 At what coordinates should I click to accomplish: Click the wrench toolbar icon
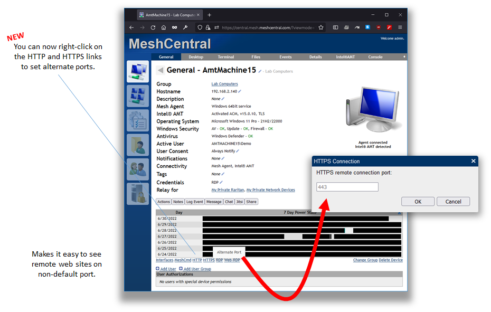click(x=185, y=27)
